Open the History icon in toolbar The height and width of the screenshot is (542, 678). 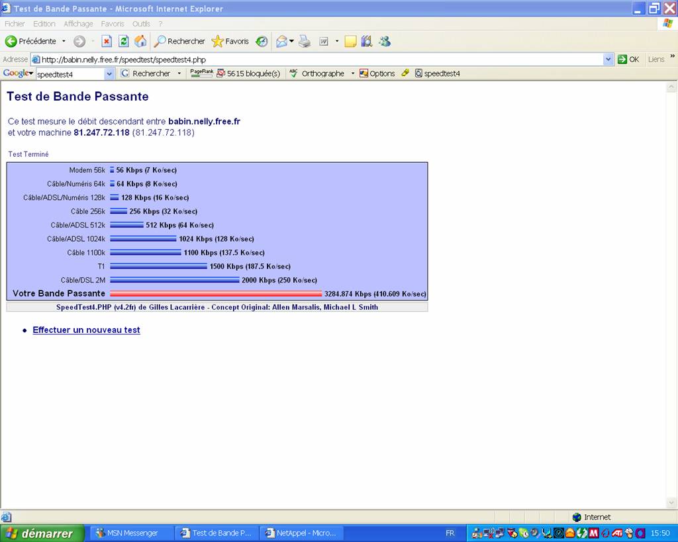[262, 41]
